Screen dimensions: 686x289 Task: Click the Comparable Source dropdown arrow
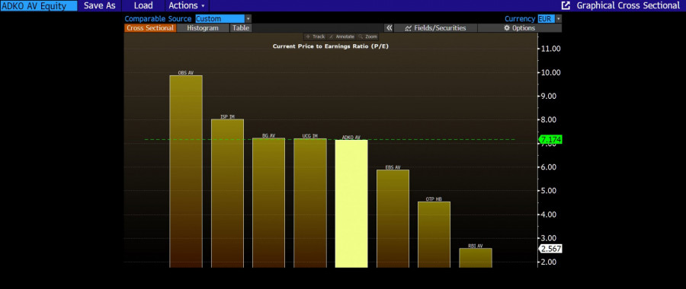coord(248,19)
